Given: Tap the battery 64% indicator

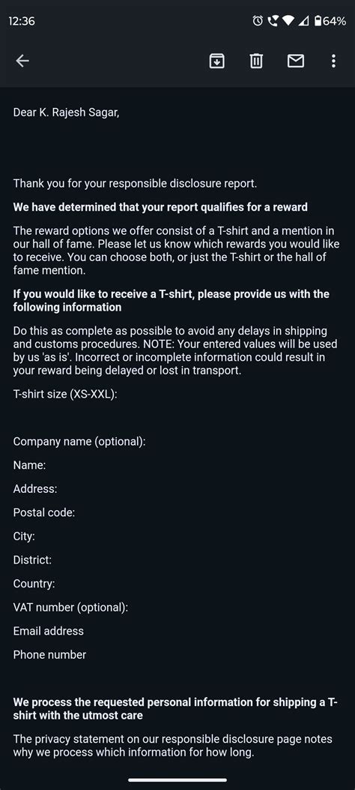Looking at the screenshot, I should pyautogui.click(x=330, y=21).
